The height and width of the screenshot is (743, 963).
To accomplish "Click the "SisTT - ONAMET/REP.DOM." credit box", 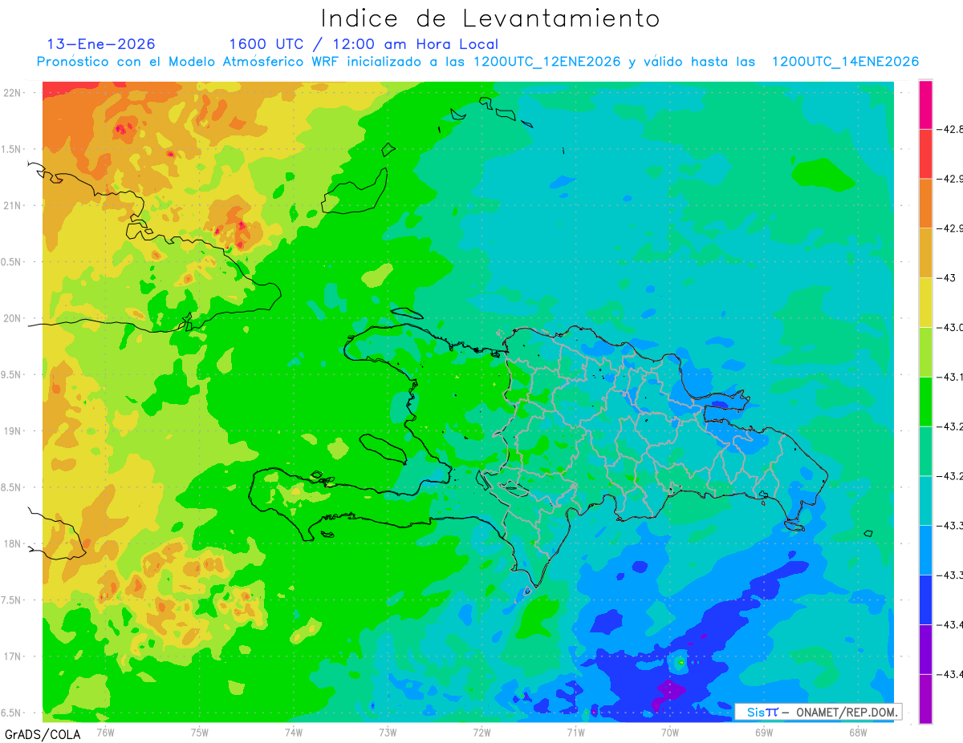I will coord(819,712).
